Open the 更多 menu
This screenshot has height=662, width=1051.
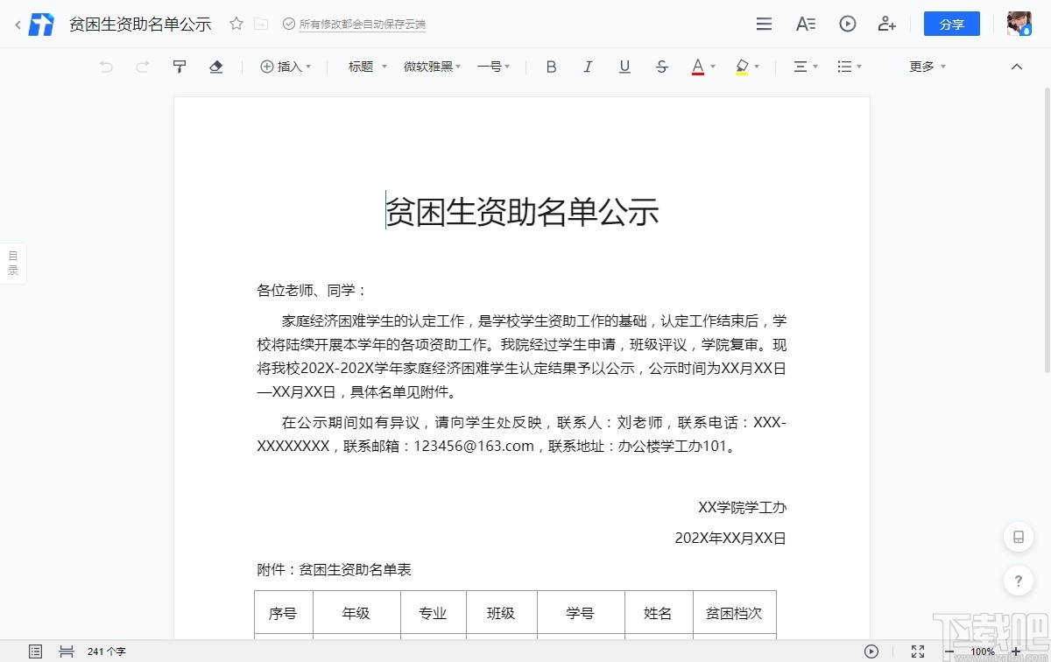[x=925, y=66]
